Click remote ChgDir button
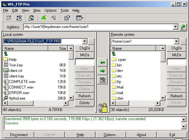Image resolution: width=189 pixels, height=140 pixels. click(x=177, y=48)
